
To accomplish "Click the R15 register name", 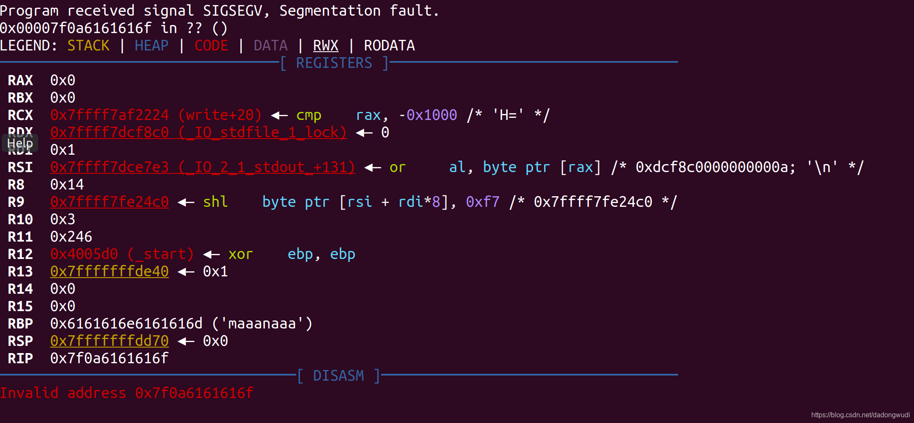I will [20, 306].
